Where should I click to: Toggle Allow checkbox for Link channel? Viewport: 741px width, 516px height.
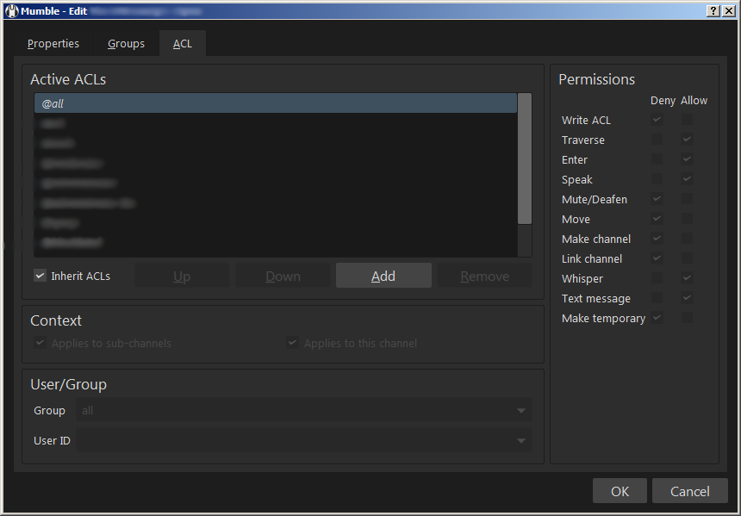click(687, 258)
